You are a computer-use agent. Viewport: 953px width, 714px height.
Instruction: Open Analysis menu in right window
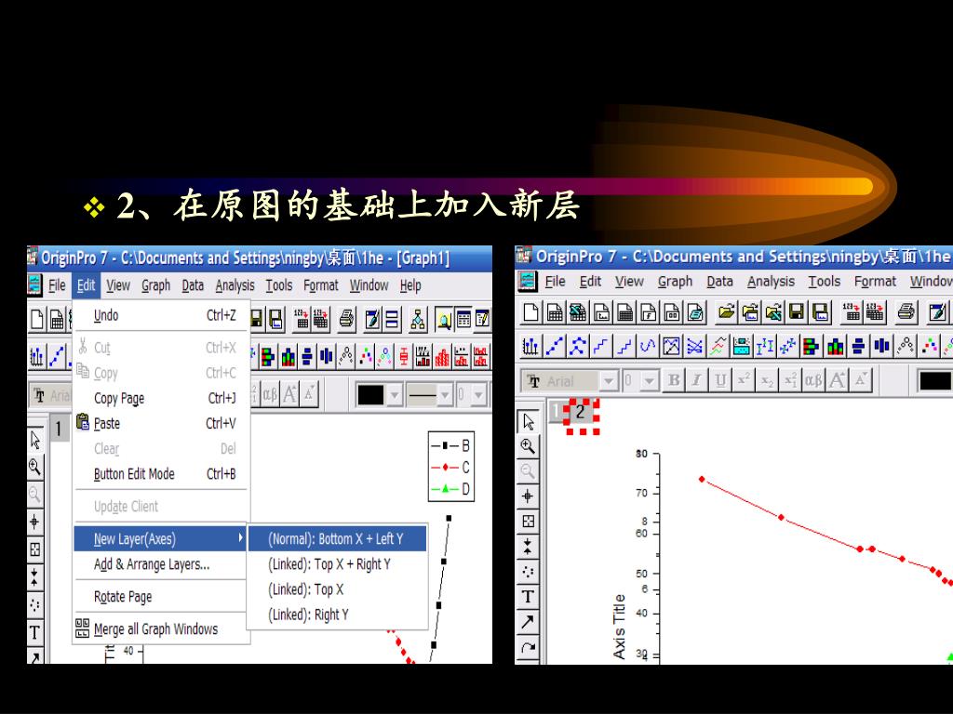tap(771, 282)
